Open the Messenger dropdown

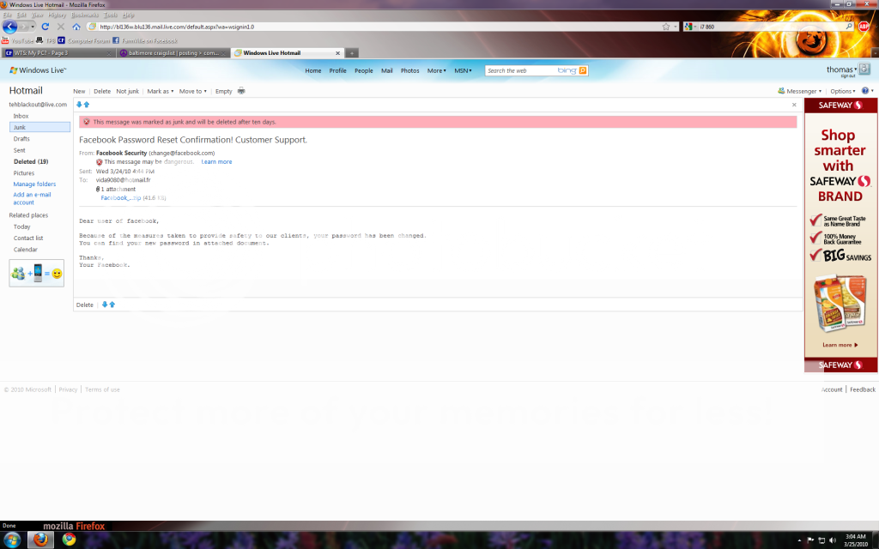801,91
